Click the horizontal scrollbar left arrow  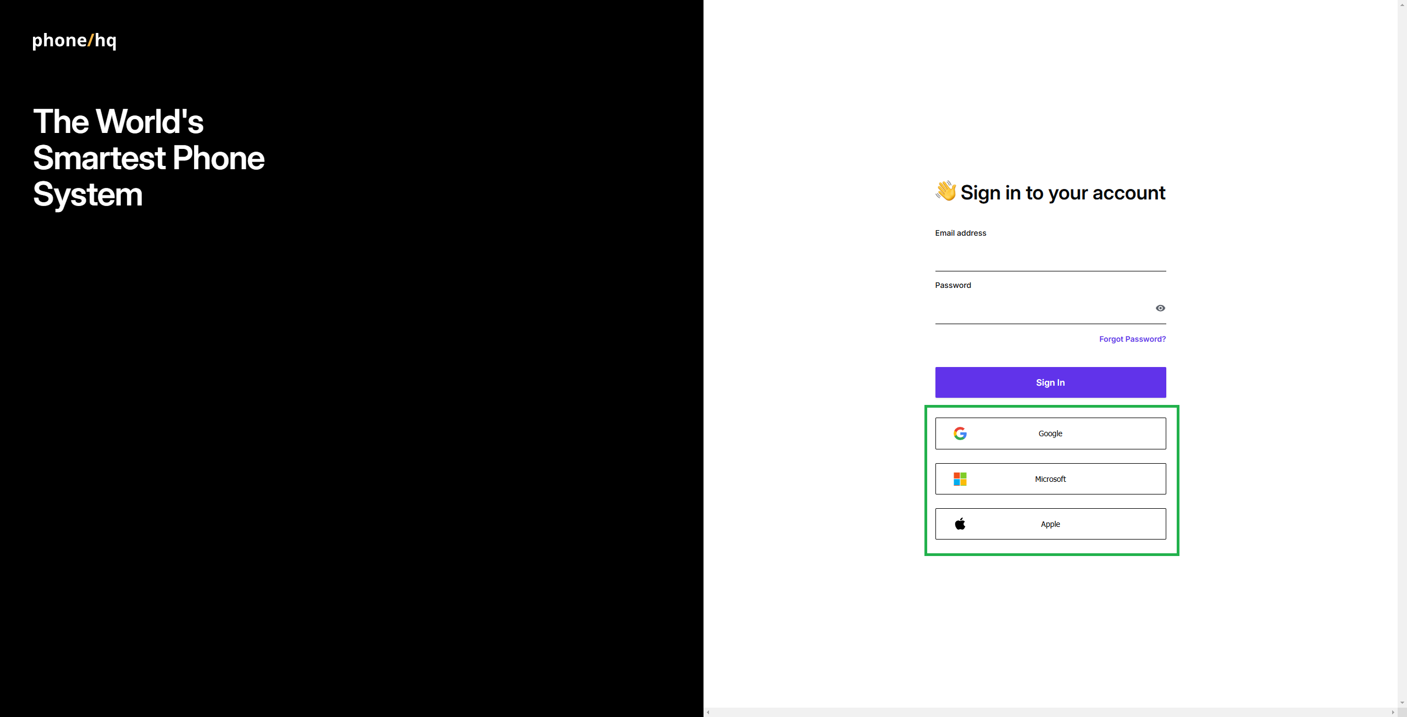pyautogui.click(x=708, y=712)
